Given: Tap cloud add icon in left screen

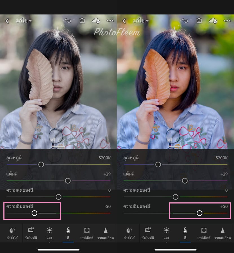Looking at the screenshot, I should (x=96, y=21).
